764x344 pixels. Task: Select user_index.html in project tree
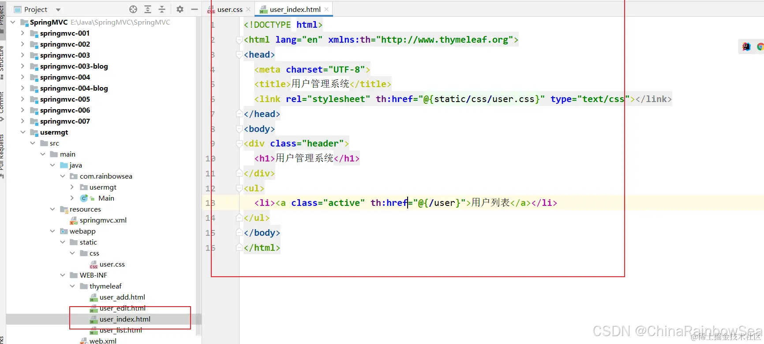point(125,319)
